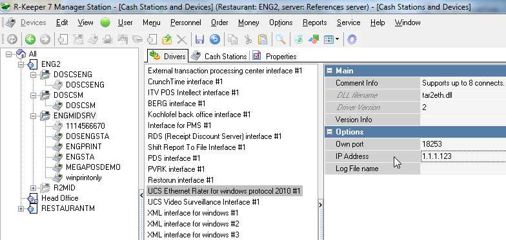Select Interface for PMS #1 driver
The image size is (506, 240).
pos(179,125)
